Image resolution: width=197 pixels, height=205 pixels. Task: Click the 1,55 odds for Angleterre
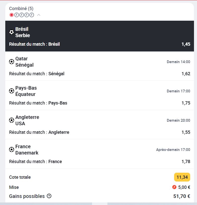coord(186,132)
